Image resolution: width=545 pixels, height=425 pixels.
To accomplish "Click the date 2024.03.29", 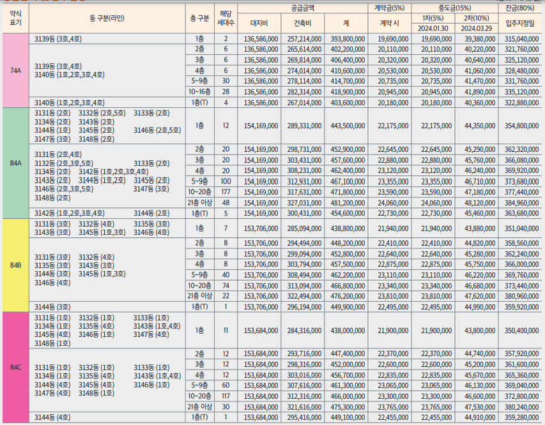I will (x=476, y=29).
